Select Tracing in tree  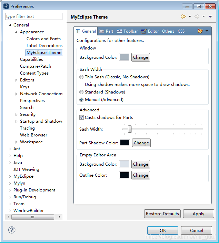pos(27,128)
